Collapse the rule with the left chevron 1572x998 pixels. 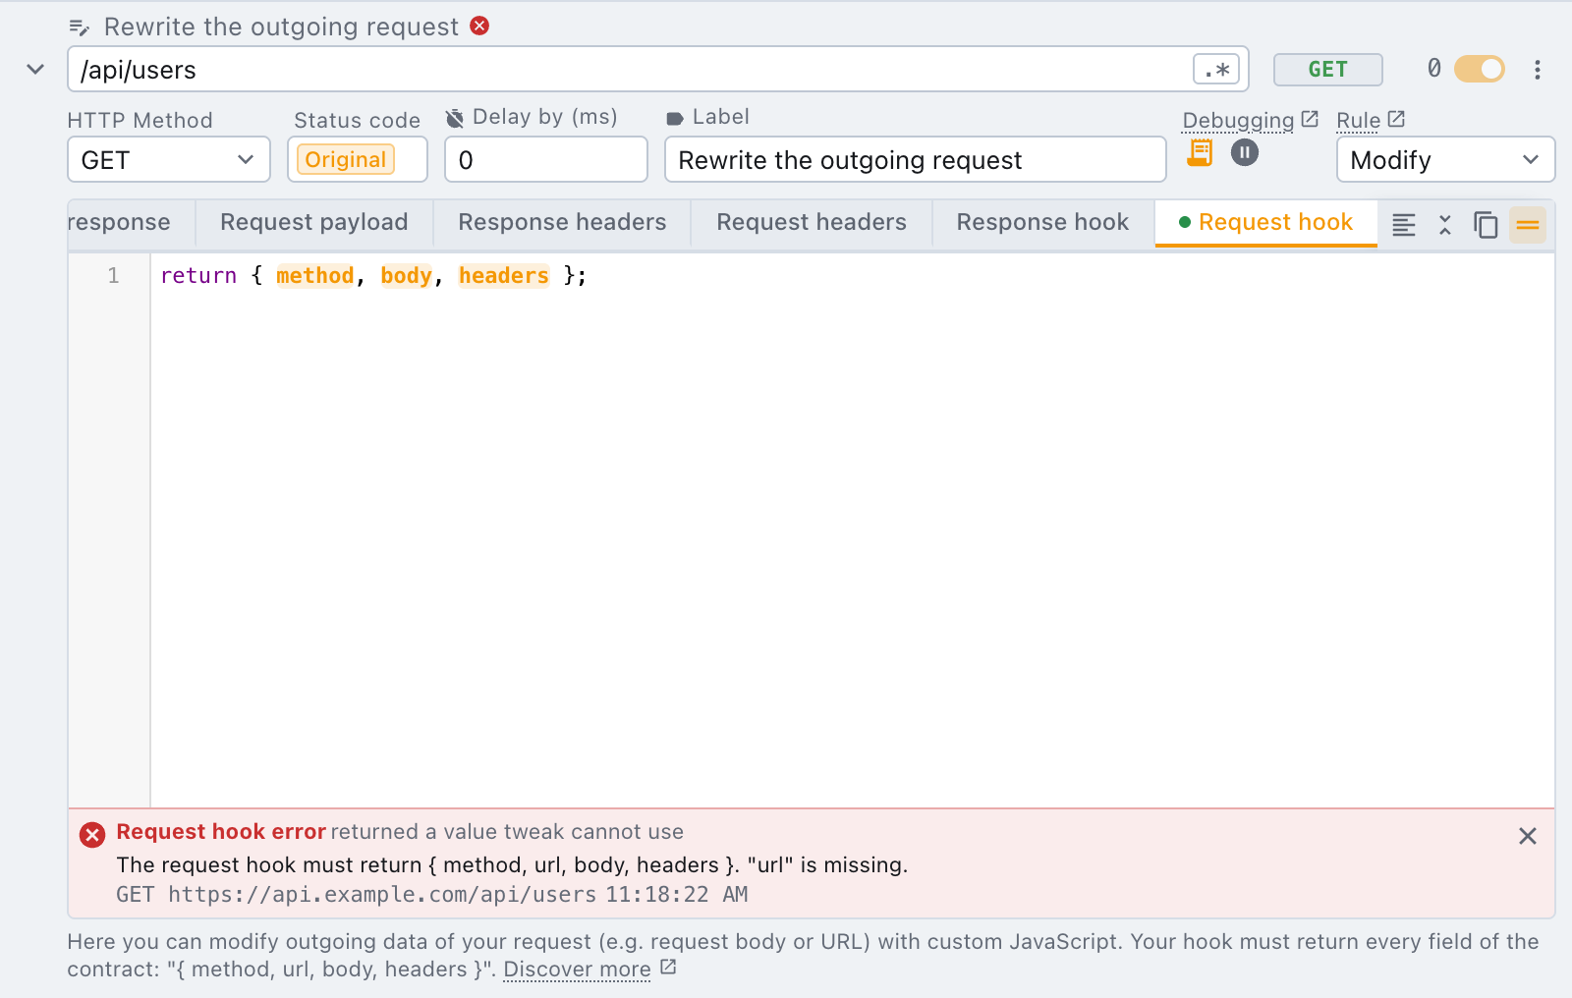35,70
